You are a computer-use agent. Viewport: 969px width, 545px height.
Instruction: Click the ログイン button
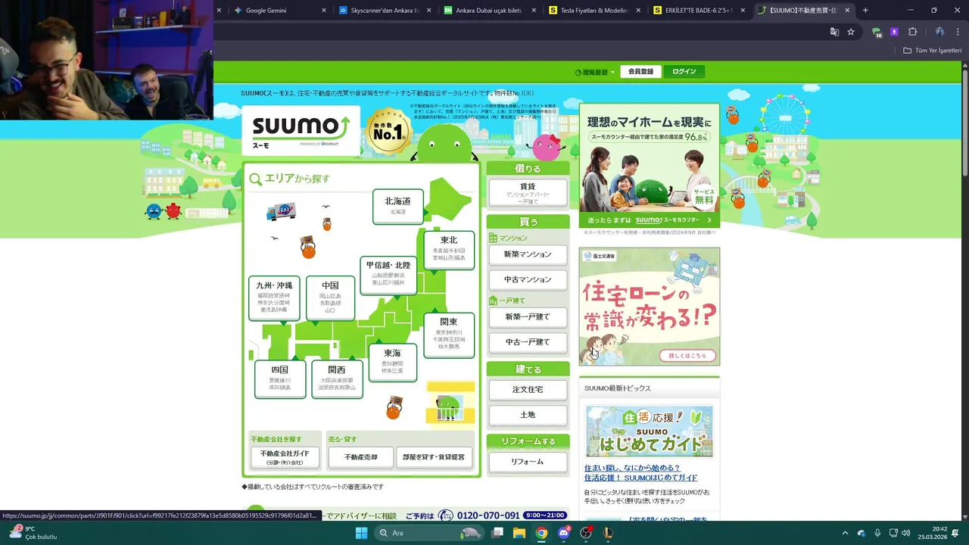click(684, 71)
